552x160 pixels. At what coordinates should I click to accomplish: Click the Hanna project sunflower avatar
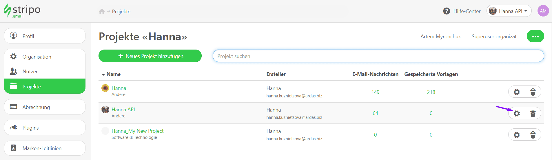pyautogui.click(x=105, y=88)
